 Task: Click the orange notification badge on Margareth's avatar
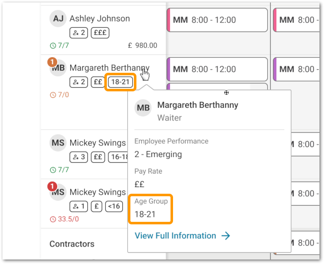pos(51,62)
